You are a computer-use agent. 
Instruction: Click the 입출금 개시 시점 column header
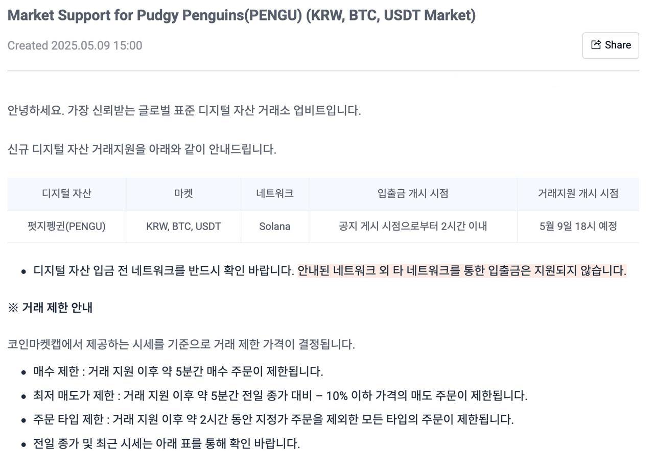tap(413, 193)
